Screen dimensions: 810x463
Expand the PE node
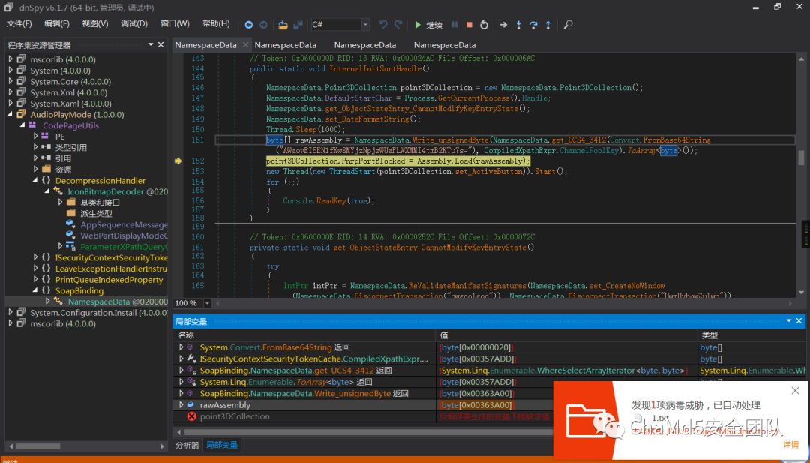pos(36,137)
